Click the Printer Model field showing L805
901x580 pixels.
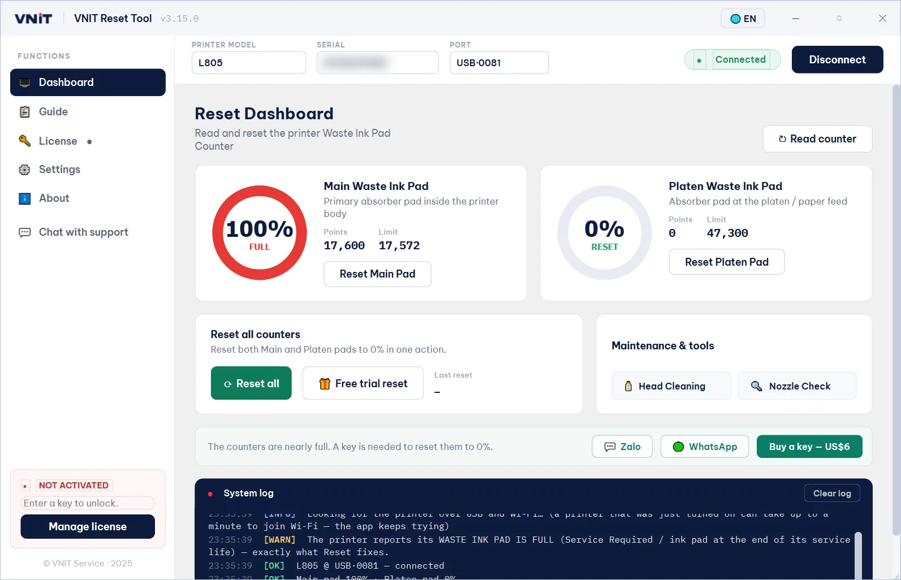pos(249,63)
